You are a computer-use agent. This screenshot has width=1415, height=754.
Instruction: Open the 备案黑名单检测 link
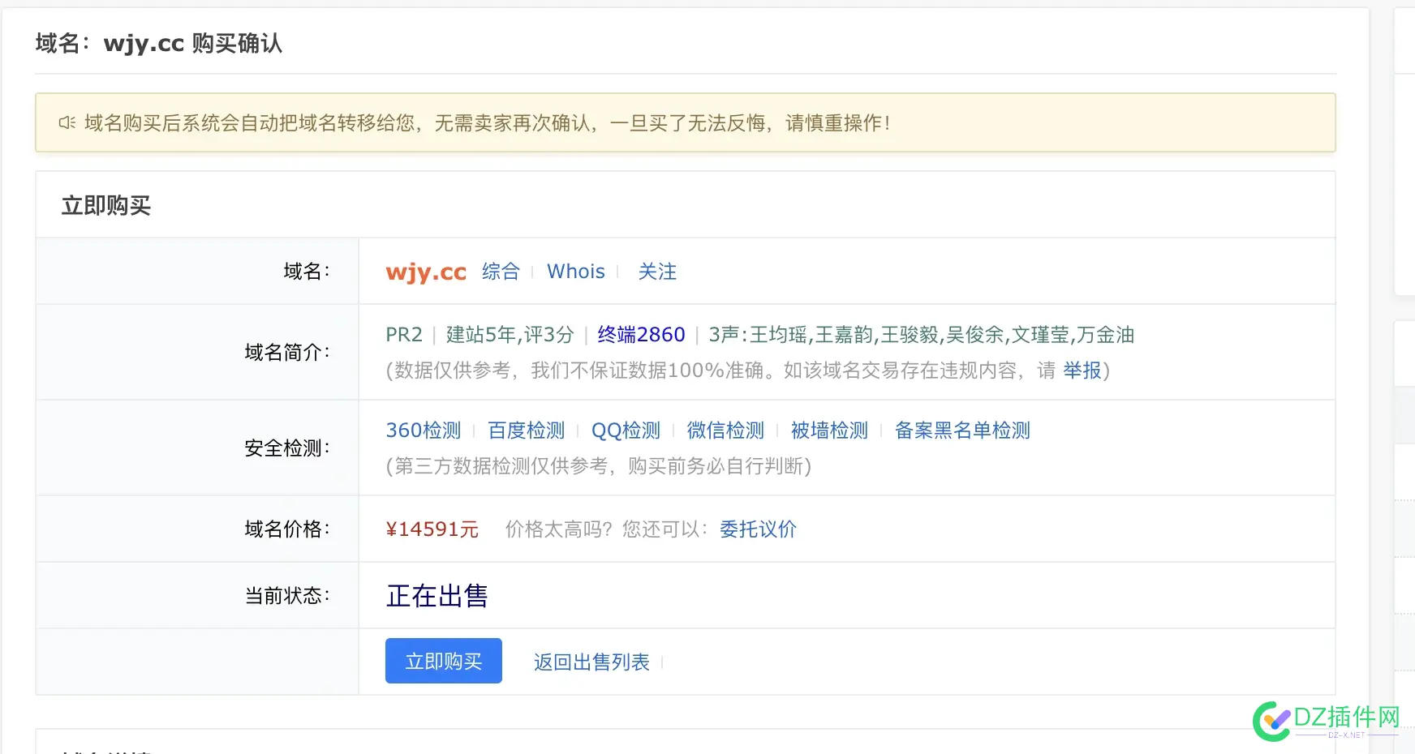pos(962,431)
